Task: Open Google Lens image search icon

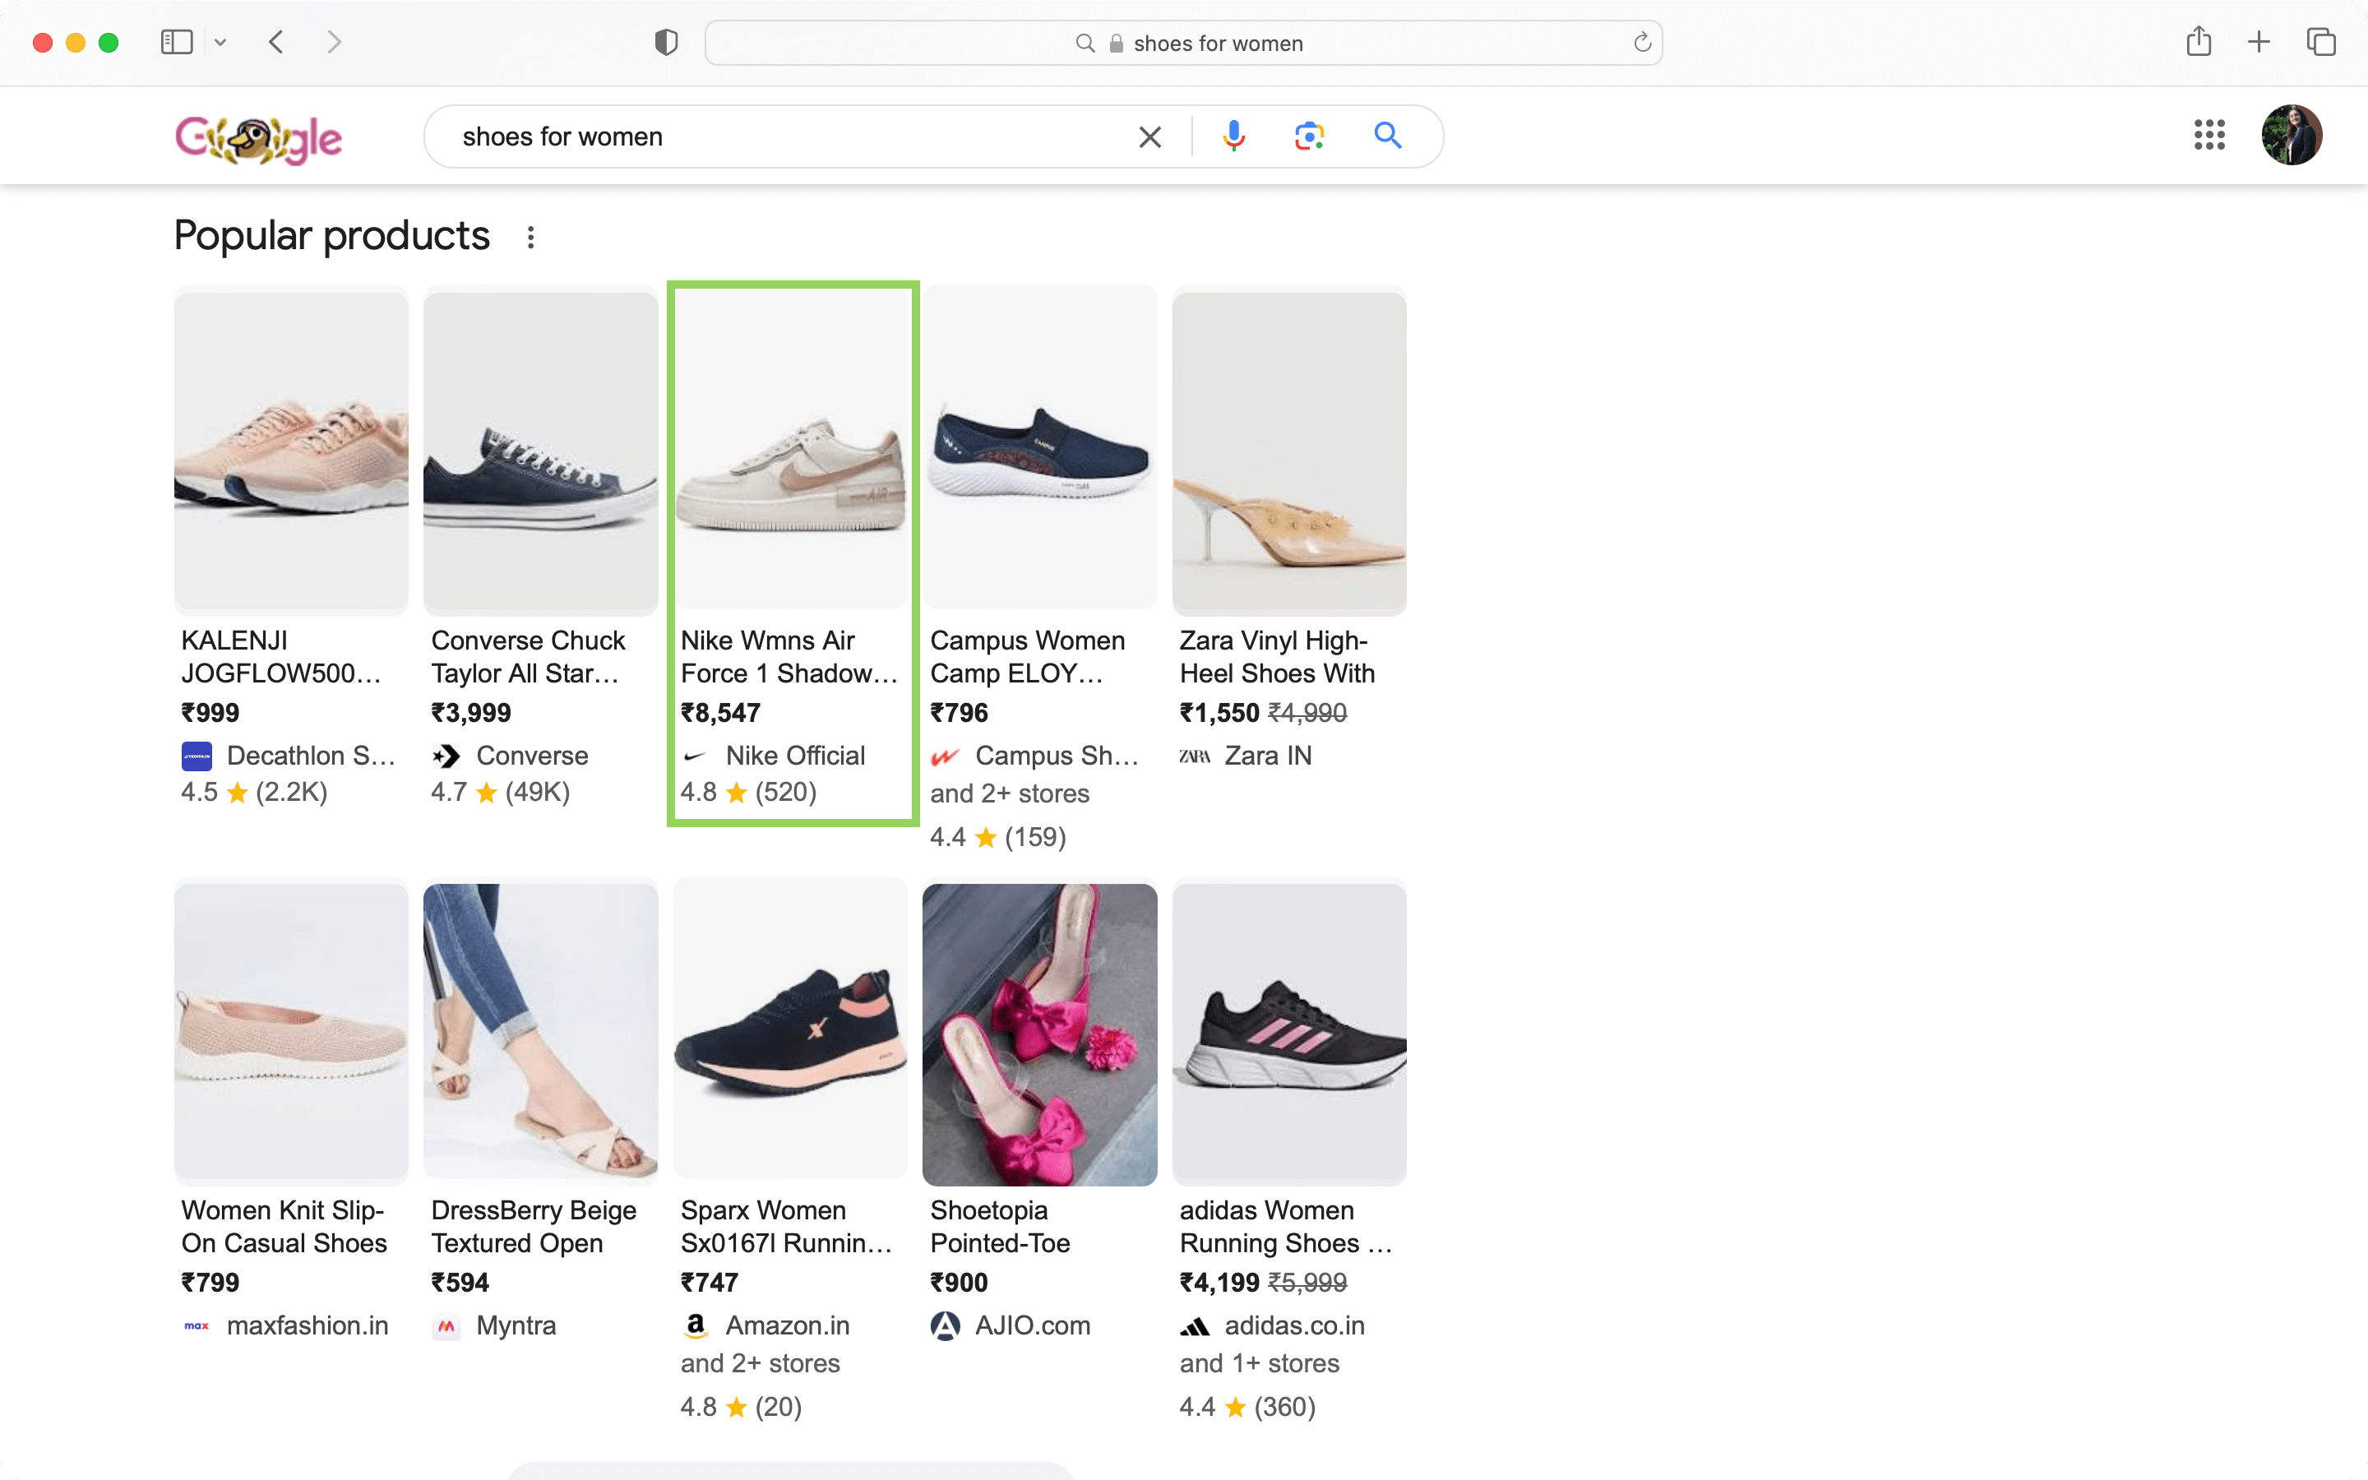Action: [1309, 135]
